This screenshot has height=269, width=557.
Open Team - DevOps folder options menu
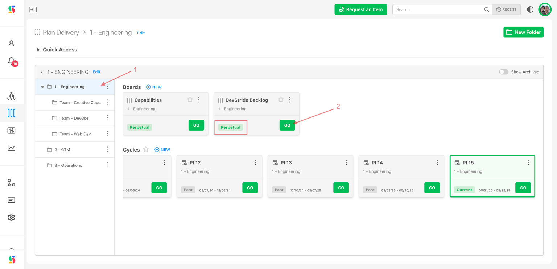[108, 118]
